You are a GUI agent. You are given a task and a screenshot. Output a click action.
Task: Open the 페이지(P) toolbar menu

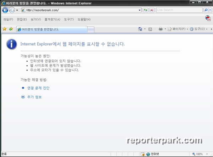pyautogui.click(x=178, y=29)
